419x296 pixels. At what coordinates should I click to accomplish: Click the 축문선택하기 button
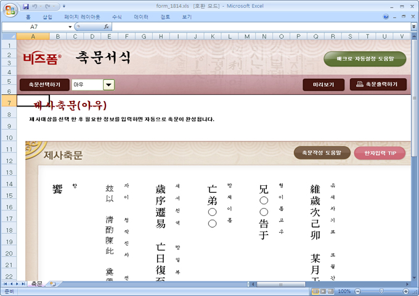tap(44, 84)
